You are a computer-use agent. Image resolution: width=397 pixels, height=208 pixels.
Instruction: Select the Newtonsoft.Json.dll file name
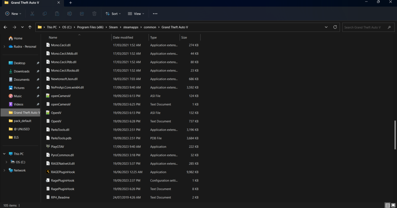(64, 79)
